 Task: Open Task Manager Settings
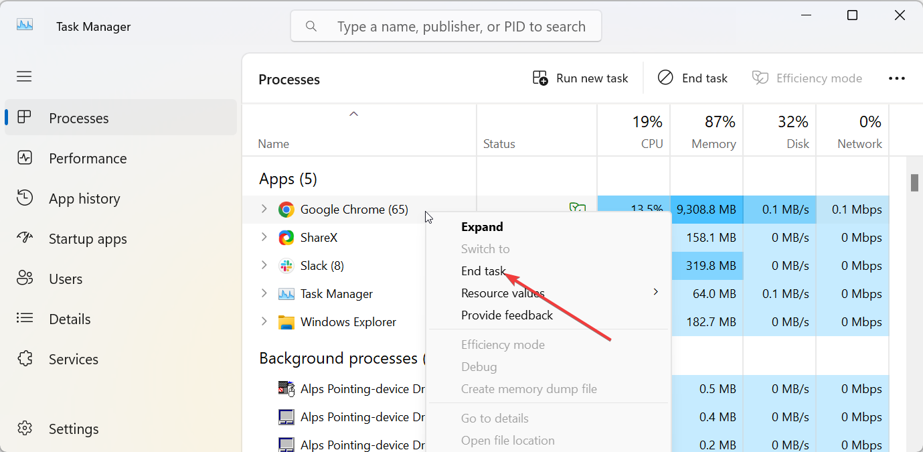point(74,429)
